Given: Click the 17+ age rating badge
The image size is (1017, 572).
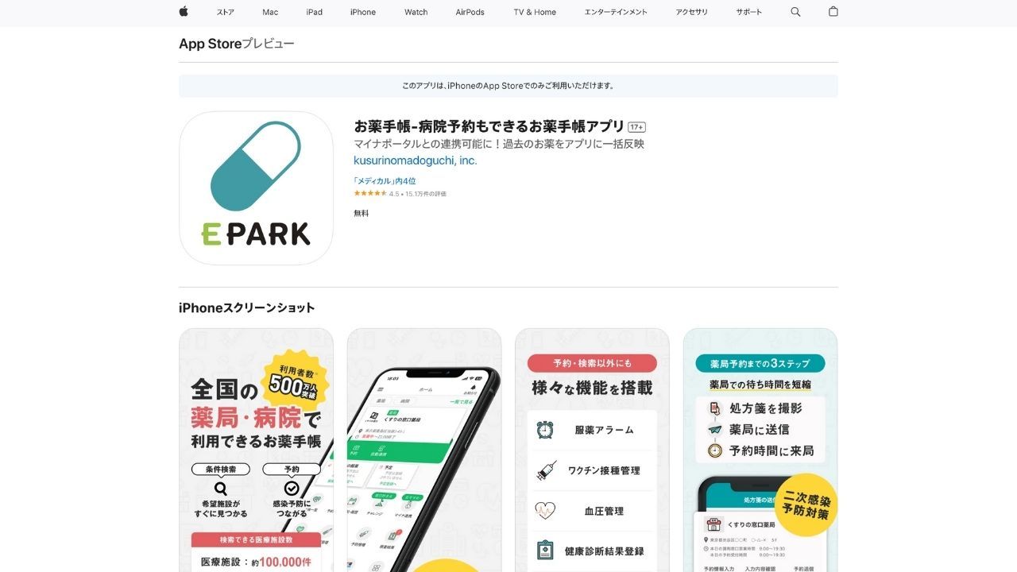Looking at the screenshot, I should click(x=636, y=127).
